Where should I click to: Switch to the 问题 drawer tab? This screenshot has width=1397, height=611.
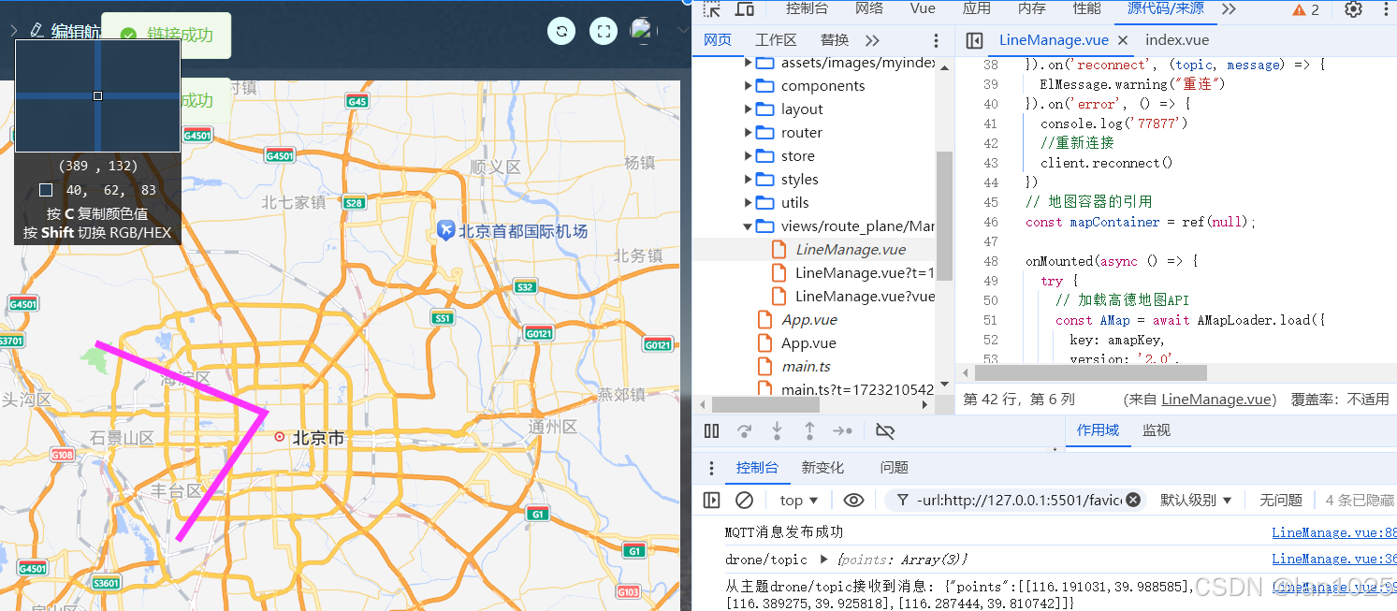click(x=895, y=467)
